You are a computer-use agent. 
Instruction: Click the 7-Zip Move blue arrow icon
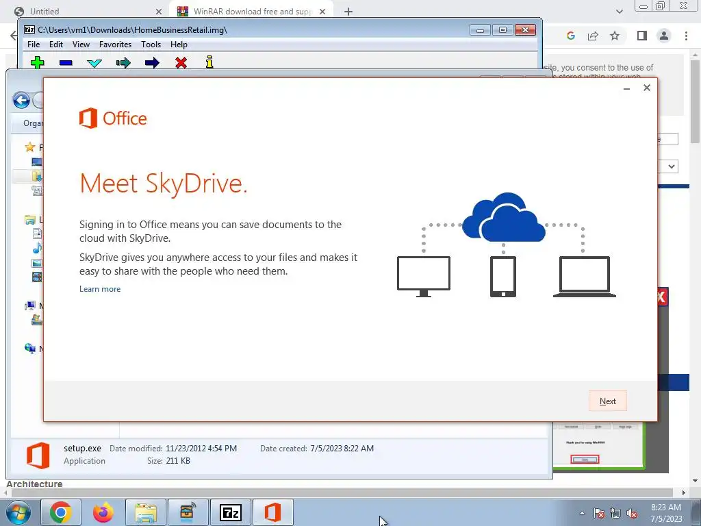[152, 62]
